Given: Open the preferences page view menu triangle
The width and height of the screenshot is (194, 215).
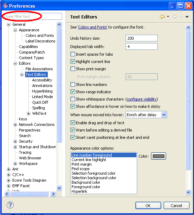Looking at the screenshot, I should pos(187,17).
